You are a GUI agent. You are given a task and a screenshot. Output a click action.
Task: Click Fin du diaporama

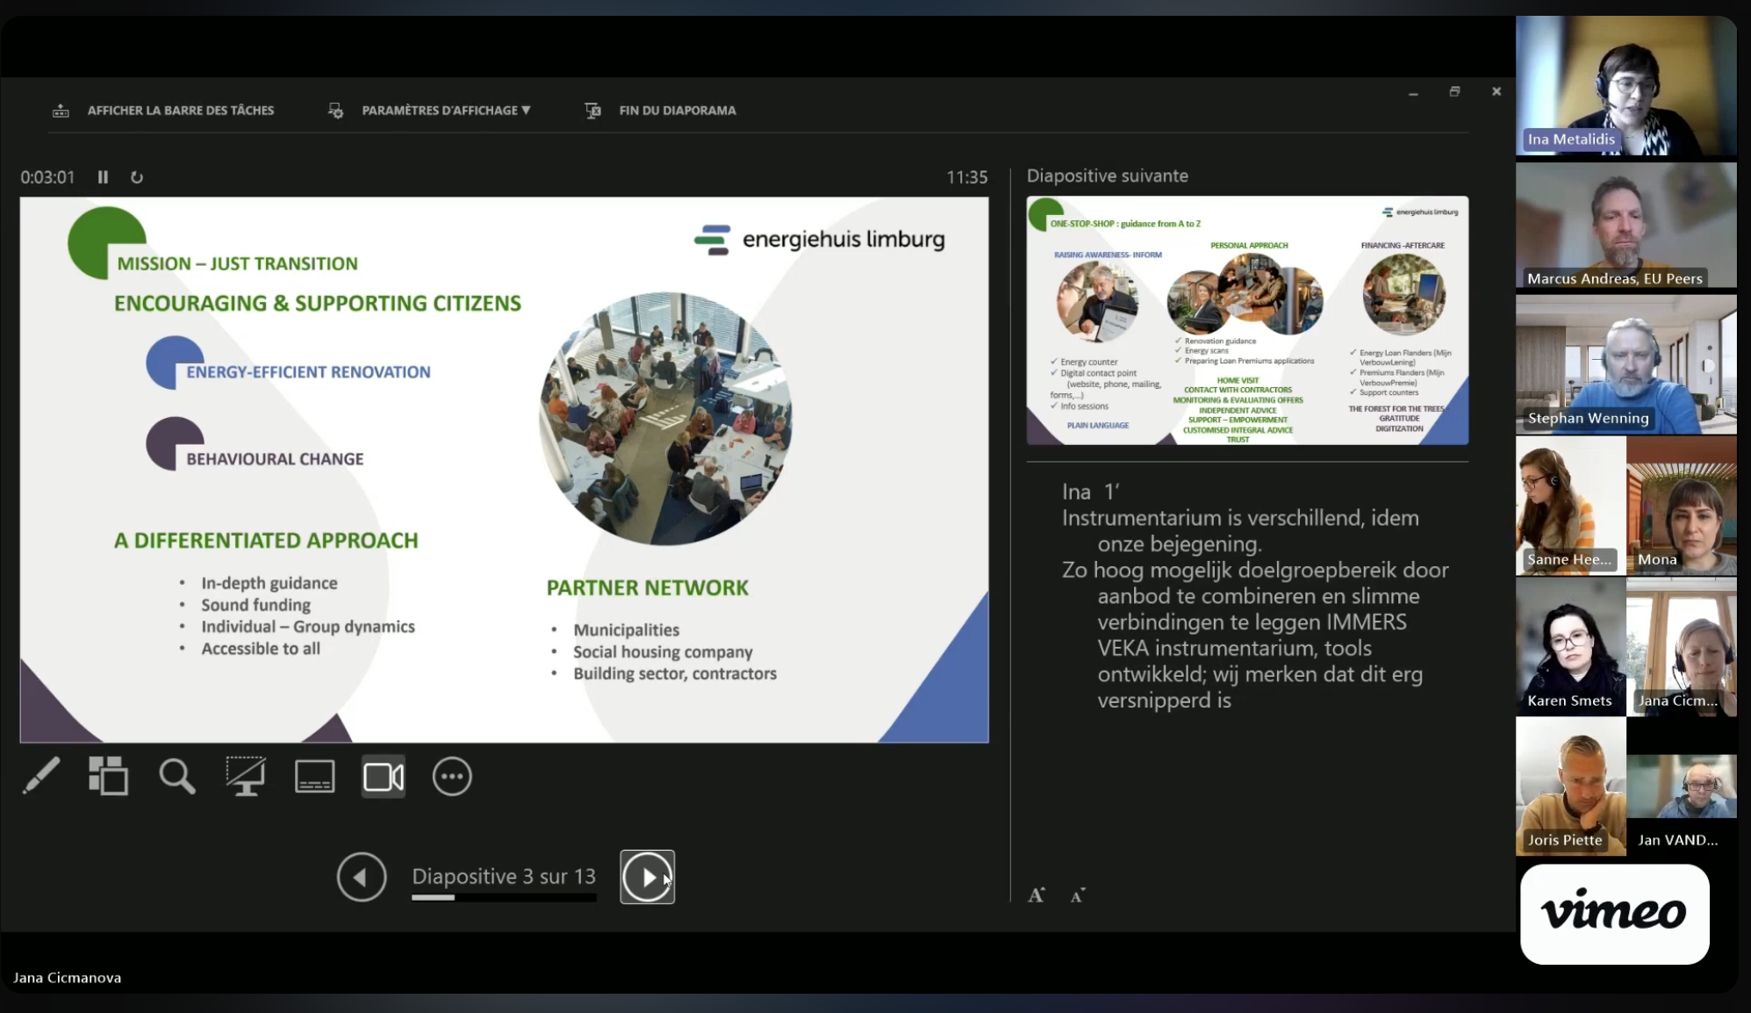677,111
